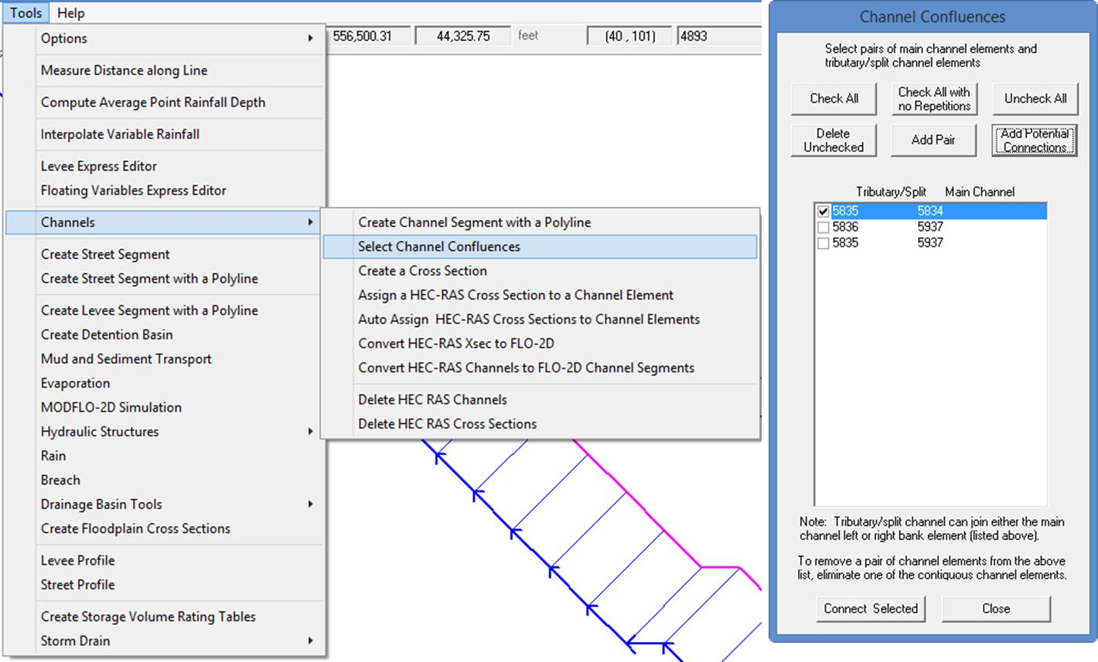Click Add Potential Connections button
Screen dimensions: 1098x662
1034,141
